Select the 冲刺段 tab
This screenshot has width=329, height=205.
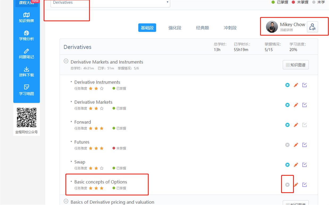coord(230,28)
